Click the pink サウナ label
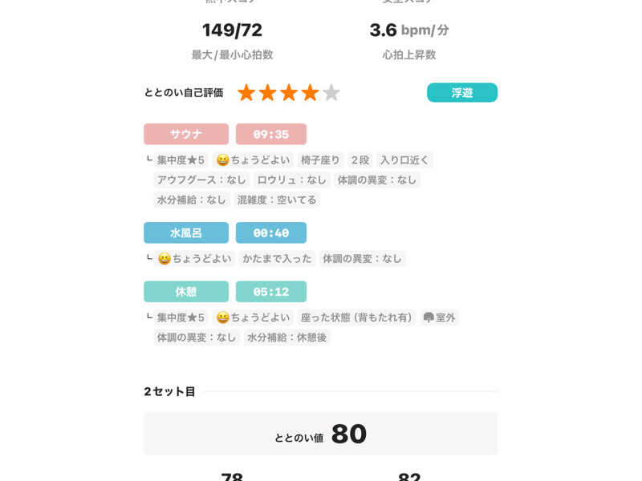The height and width of the screenshot is (481, 642). (186, 134)
